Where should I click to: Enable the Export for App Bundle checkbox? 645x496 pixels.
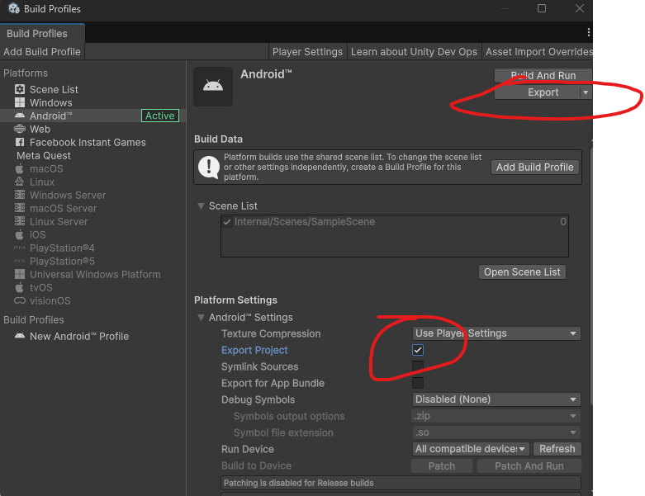click(418, 383)
